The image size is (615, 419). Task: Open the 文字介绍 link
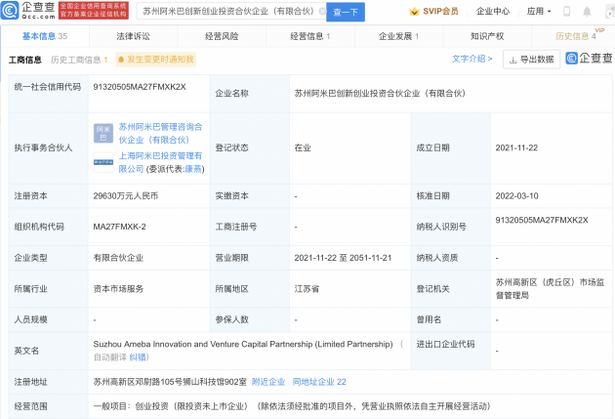(x=471, y=59)
